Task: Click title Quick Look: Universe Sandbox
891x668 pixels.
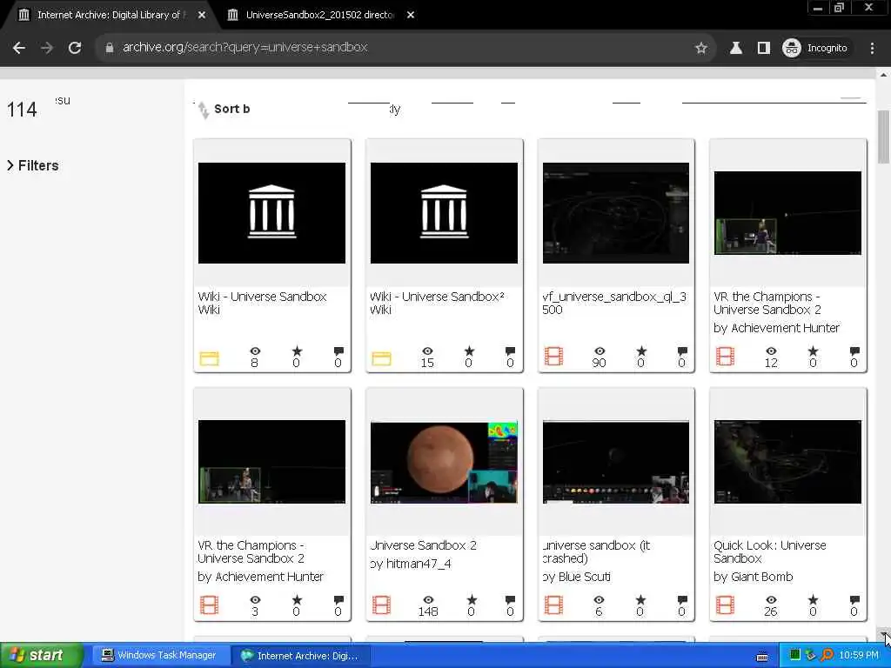Action: pos(770,551)
